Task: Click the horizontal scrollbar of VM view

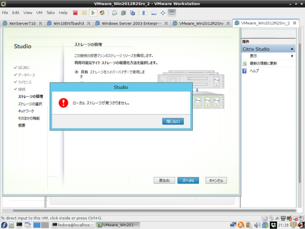Action: (x=155, y=211)
